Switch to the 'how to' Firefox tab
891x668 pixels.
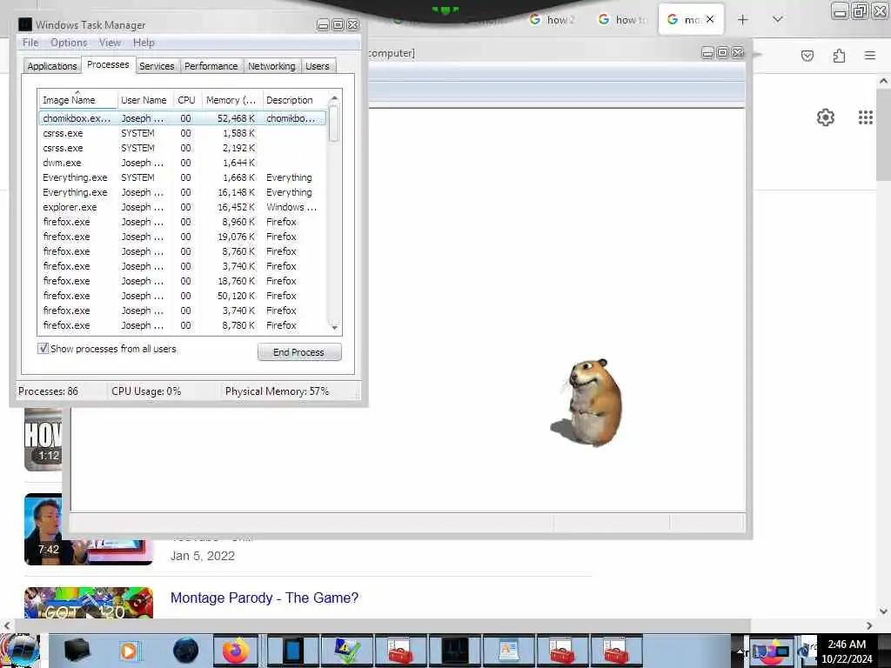pyautogui.click(x=623, y=19)
